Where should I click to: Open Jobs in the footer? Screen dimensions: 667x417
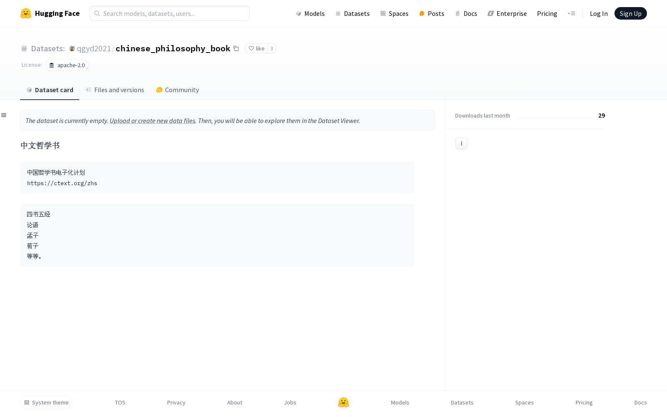[290, 402]
